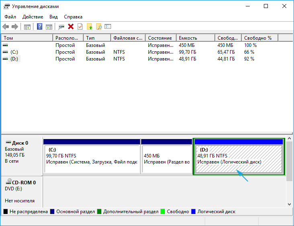The width and height of the screenshot is (294, 226).
Task: Click the red X delete icon
Action: pyautogui.click(x=71, y=27)
